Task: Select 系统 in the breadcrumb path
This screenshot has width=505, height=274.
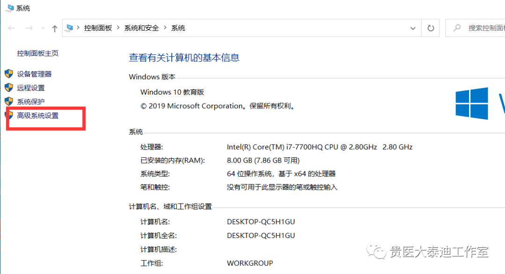Action: [x=178, y=28]
